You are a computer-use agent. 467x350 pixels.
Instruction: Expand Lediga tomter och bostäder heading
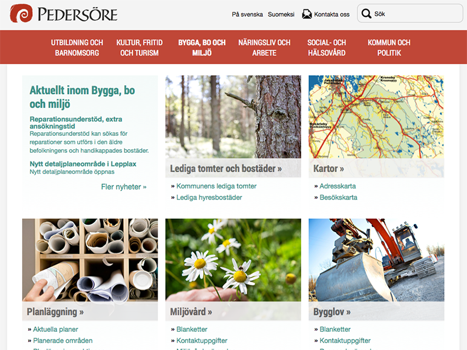pyautogui.click(x=226, y=169)
